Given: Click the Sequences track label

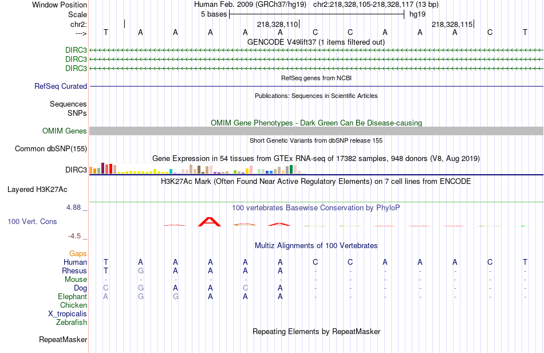Looking at the screenshot, I should pos(68,104).
